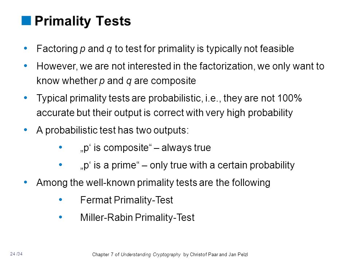Click 'A probabilistic test has two outputs' line
This screenshot has width=350, height=262.
coord(113,130)
